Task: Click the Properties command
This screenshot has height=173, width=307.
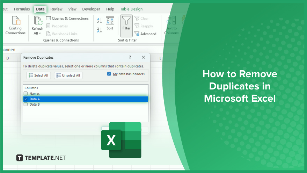Action: click(57, 26)
